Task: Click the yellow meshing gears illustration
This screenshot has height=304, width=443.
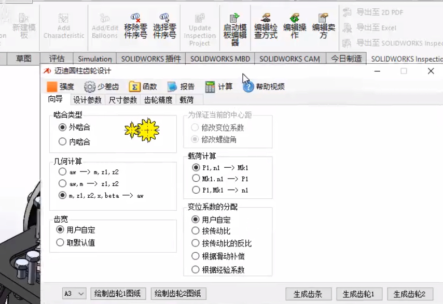Action: click(x=142, y=130)
